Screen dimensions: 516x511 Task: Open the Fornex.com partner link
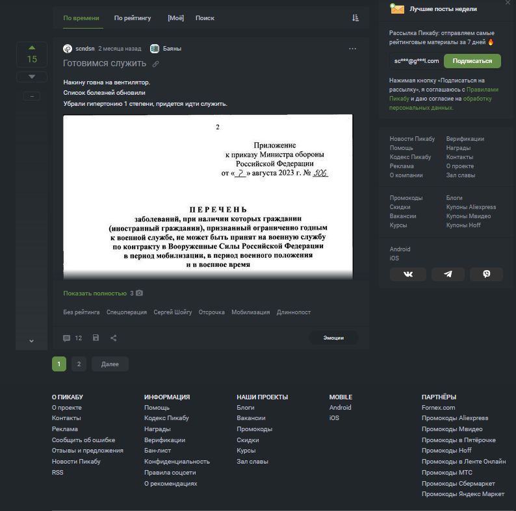438,408
